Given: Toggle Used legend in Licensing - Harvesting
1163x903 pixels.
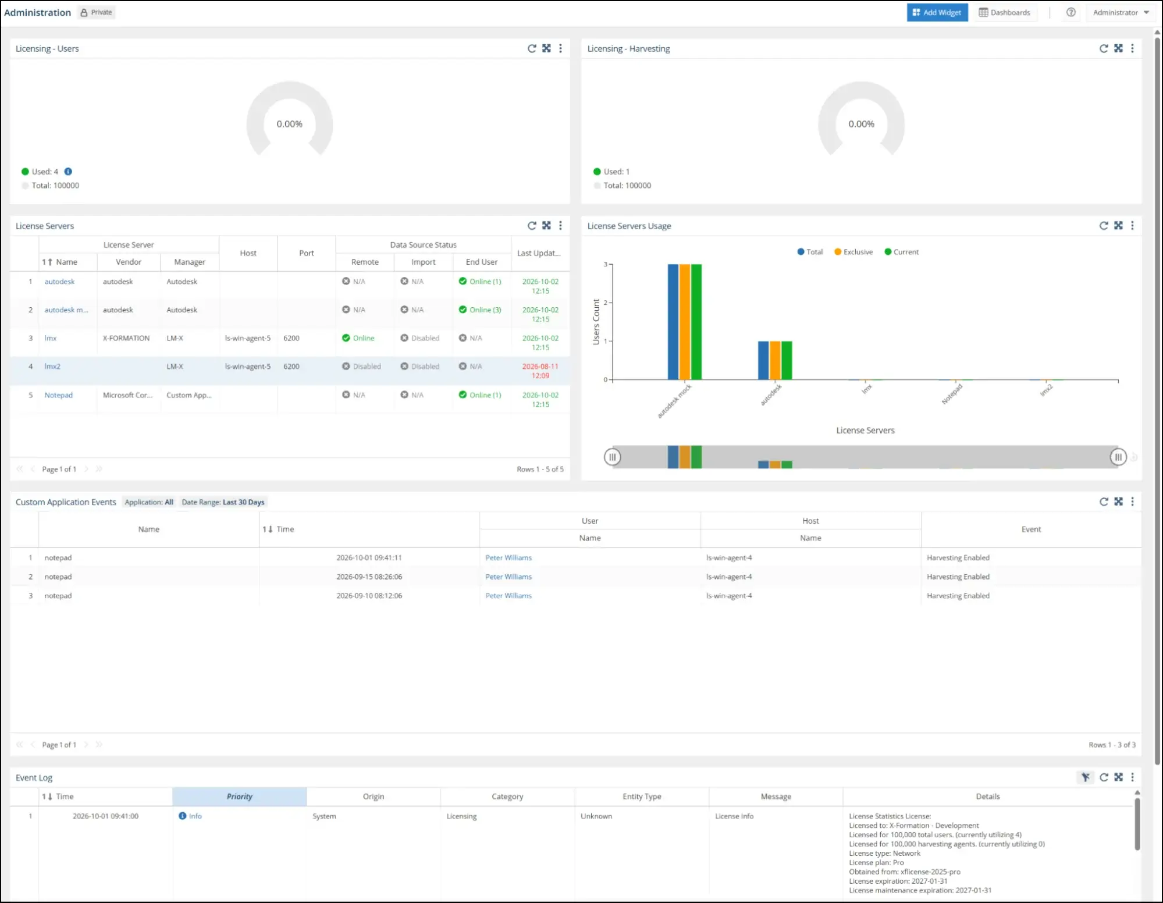Looking at the screenshot, I should (611, 172).
